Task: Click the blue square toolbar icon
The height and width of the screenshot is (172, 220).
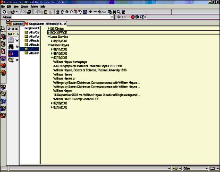Action: pyautogui.click(x=85, y=12)
